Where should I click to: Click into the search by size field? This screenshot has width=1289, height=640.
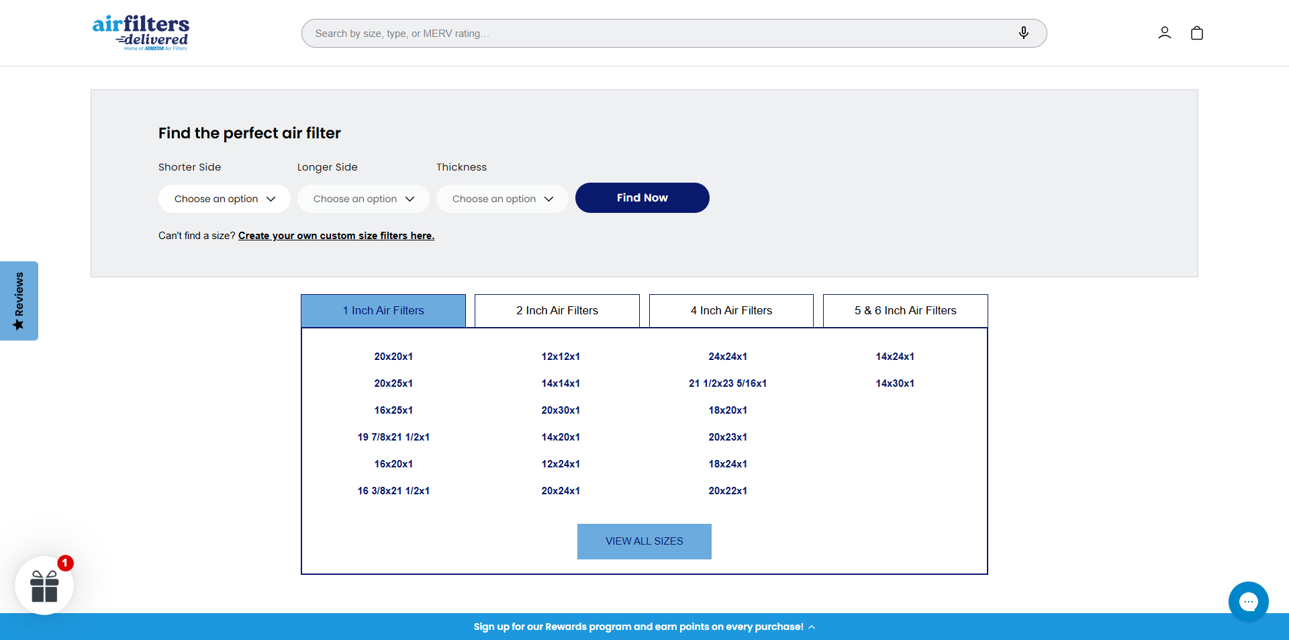pyautogui.click(x=658, y=34)
